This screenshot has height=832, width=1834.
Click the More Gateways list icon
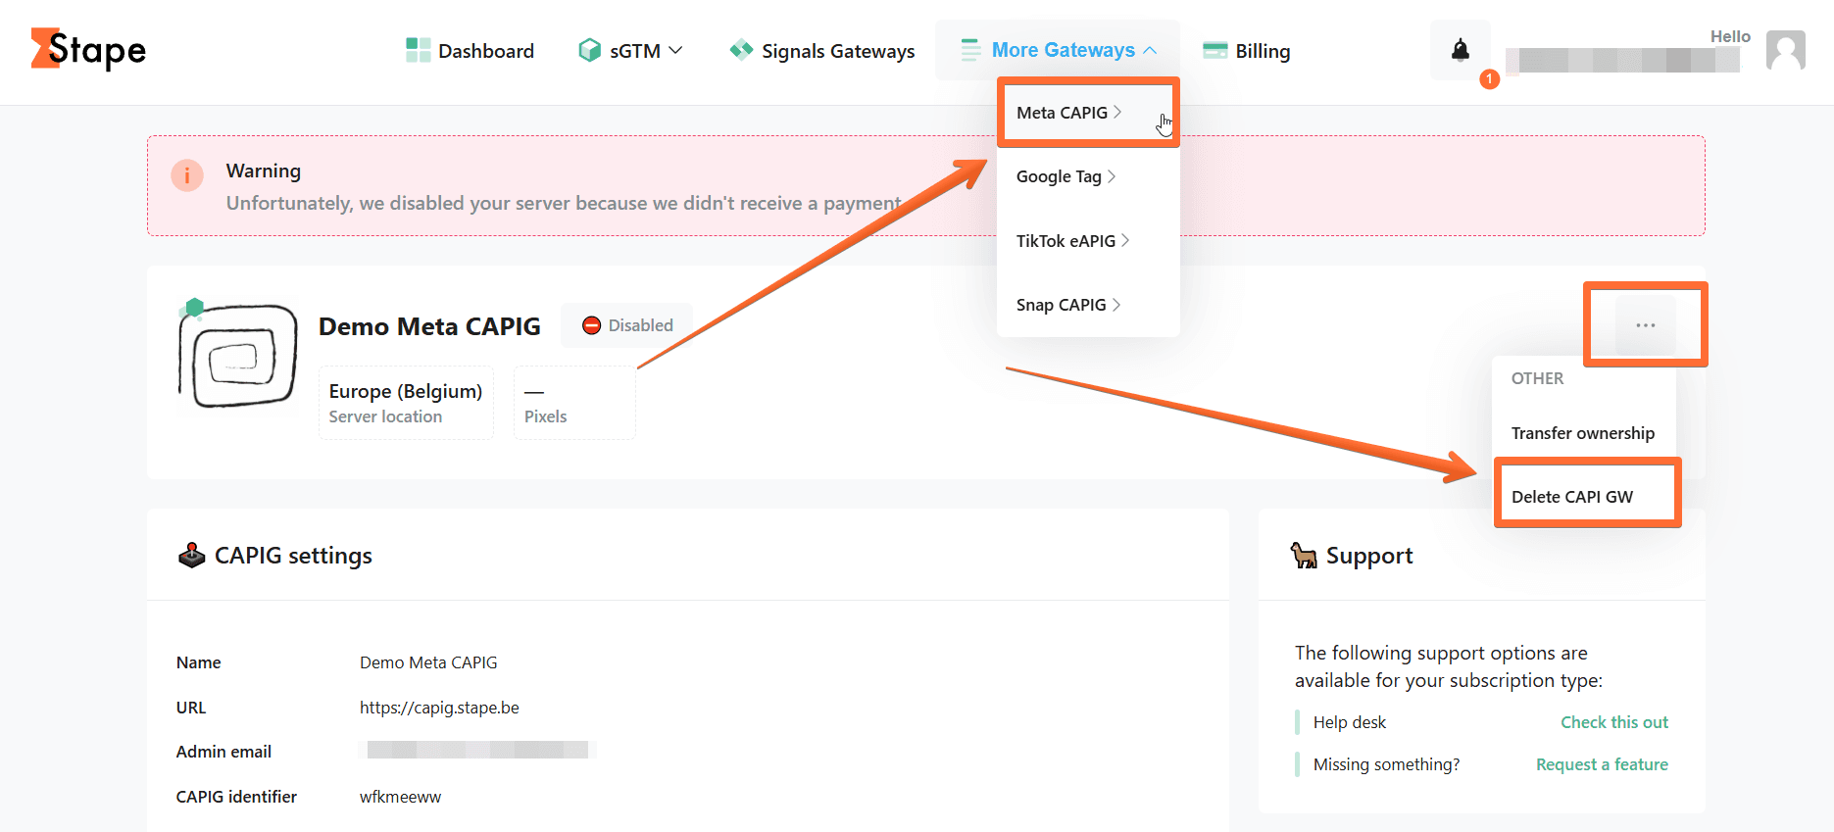click(970, 50)
